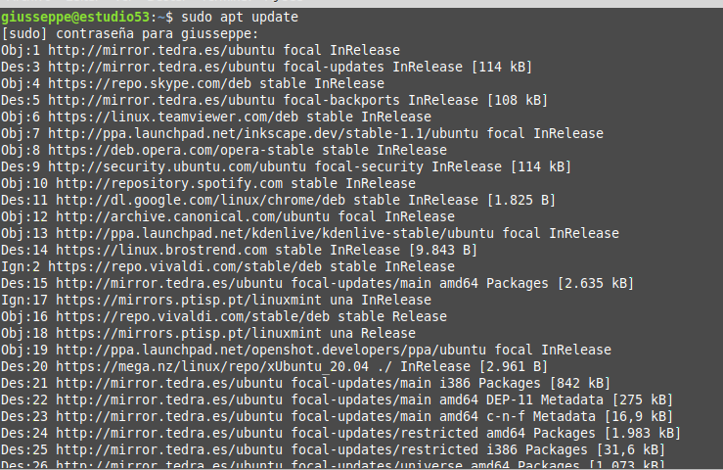
Task: Select the Des:21 i386 Packages [842 kB] line
Action: (305, 383)
